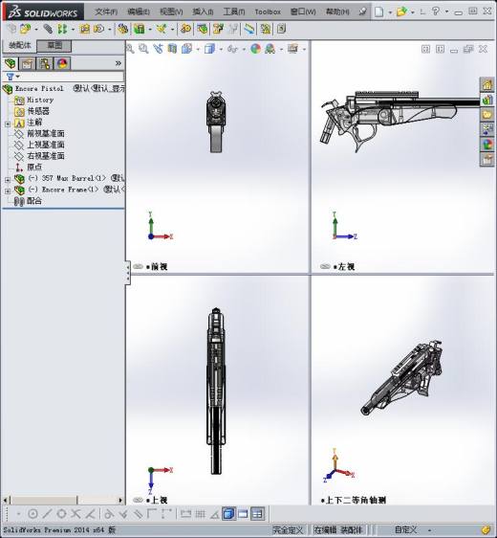Open the 编辑(E) menu

pyautogui.click(x=139, y=11)
